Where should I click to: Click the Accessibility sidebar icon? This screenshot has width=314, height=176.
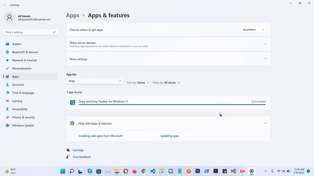coord(7,109)
